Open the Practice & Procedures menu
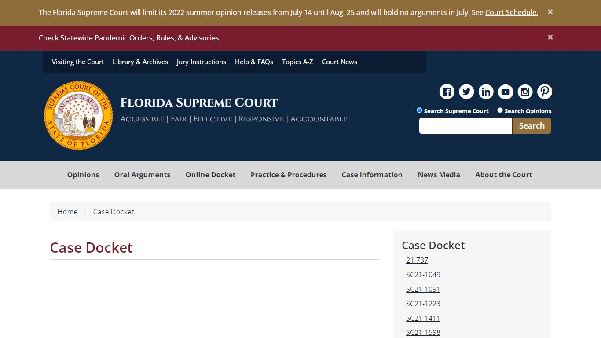Screen dimensions: 601x338 [289, 175]
